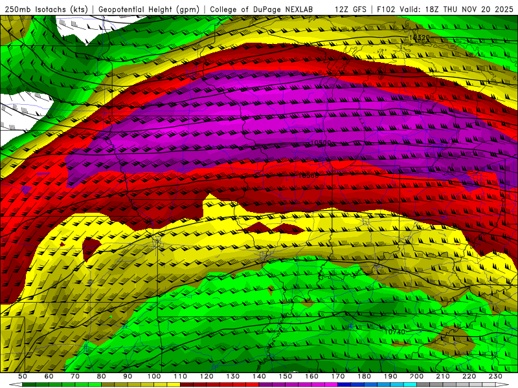Click the 200 knot legend value
The height and width of the screenshot is (388, 518).
[416, 376]
